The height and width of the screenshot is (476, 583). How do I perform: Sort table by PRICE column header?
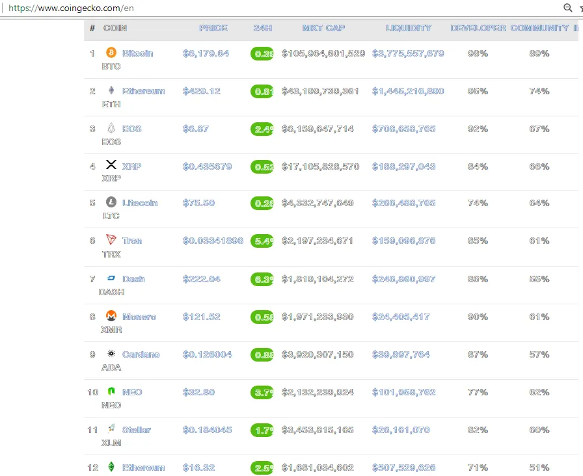pyautogui.click(x=213, y=28)
